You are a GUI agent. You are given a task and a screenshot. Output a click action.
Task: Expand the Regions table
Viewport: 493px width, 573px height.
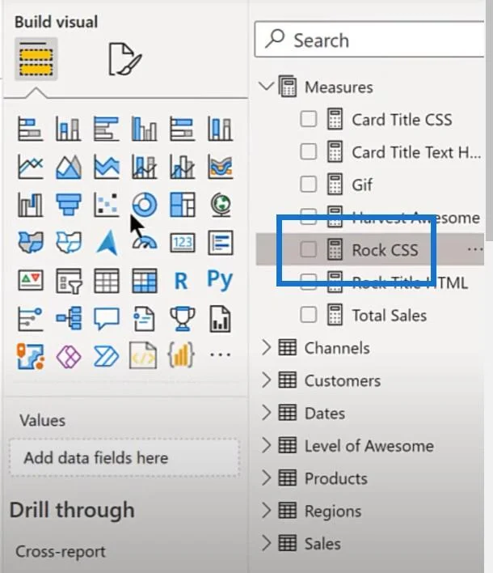(267, 511)
